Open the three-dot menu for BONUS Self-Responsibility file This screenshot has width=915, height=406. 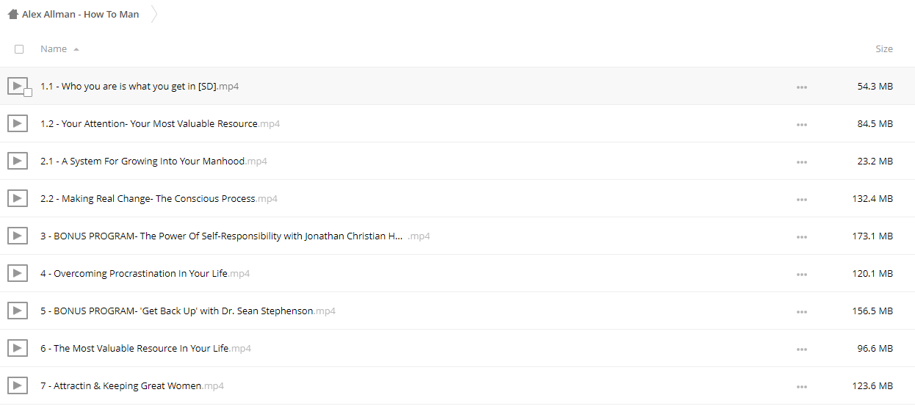coord(801,236)
